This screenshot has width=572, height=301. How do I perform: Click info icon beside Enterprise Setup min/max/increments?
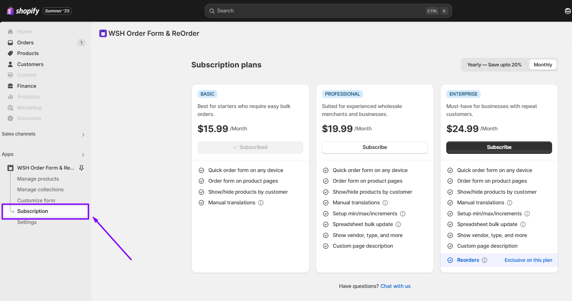pyautogui.click(x=527, y=214)
